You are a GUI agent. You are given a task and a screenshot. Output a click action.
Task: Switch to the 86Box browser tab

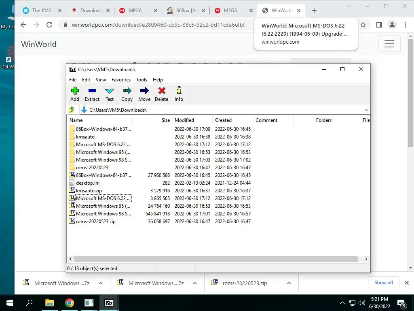186,10
